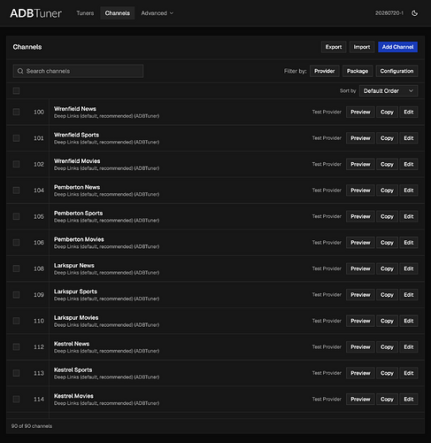Edit the Wrenfield News channel
The image size is (431, 443).
(x=409, y=112)
